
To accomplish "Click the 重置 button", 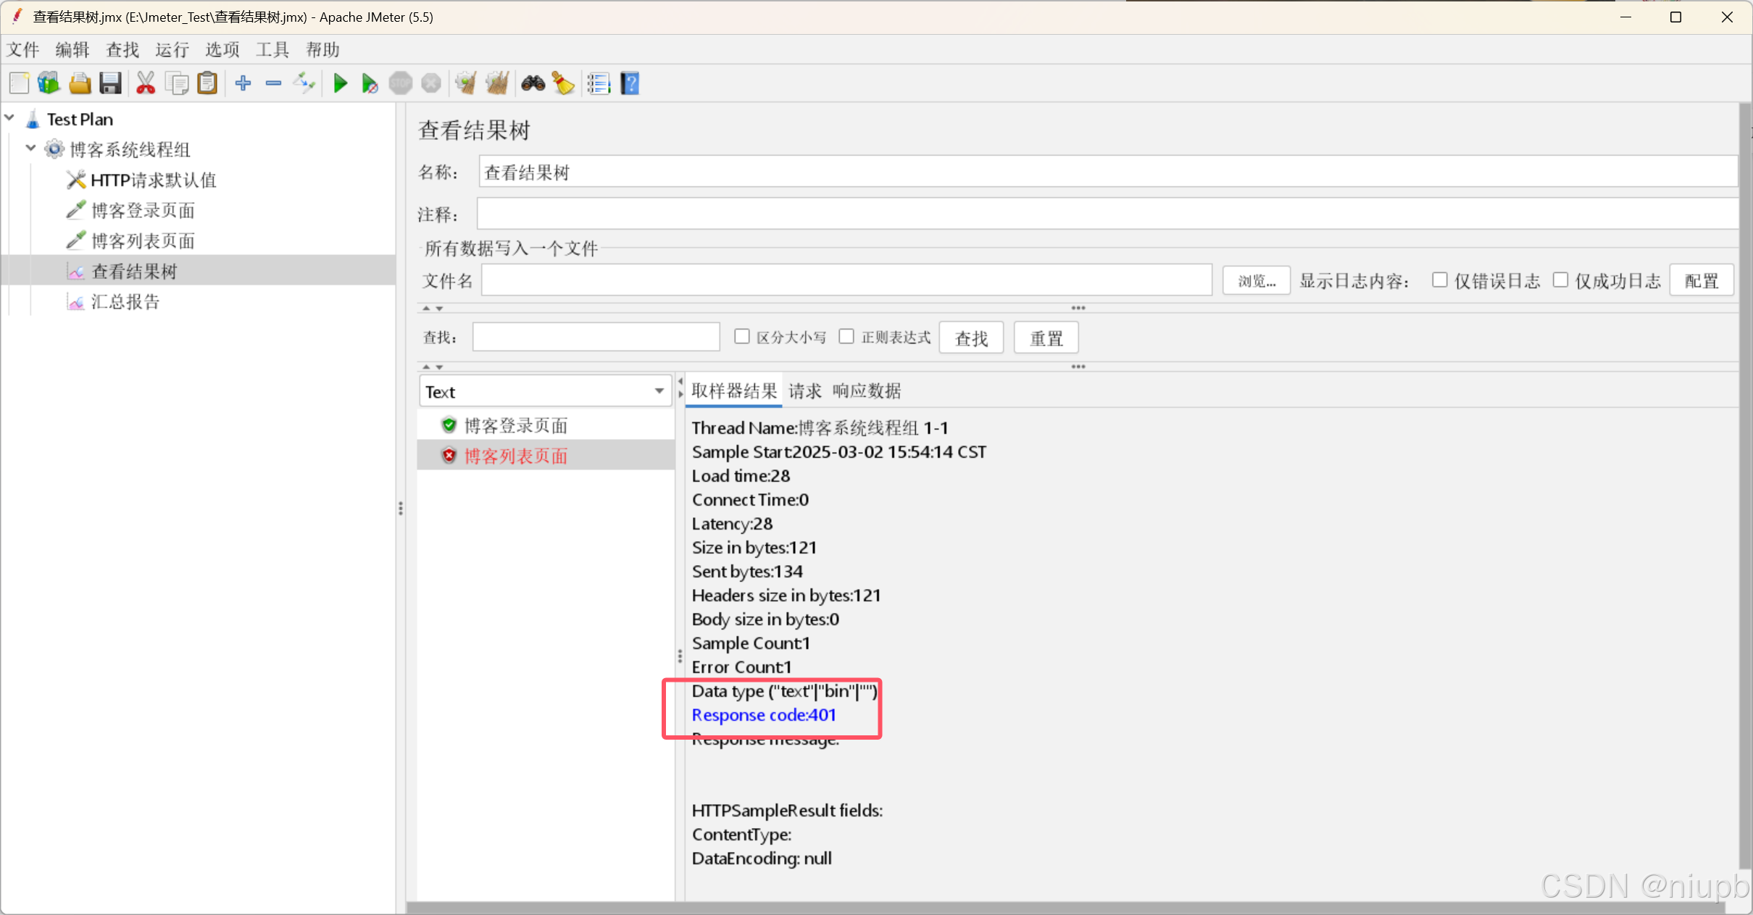I will [1045, 338].
